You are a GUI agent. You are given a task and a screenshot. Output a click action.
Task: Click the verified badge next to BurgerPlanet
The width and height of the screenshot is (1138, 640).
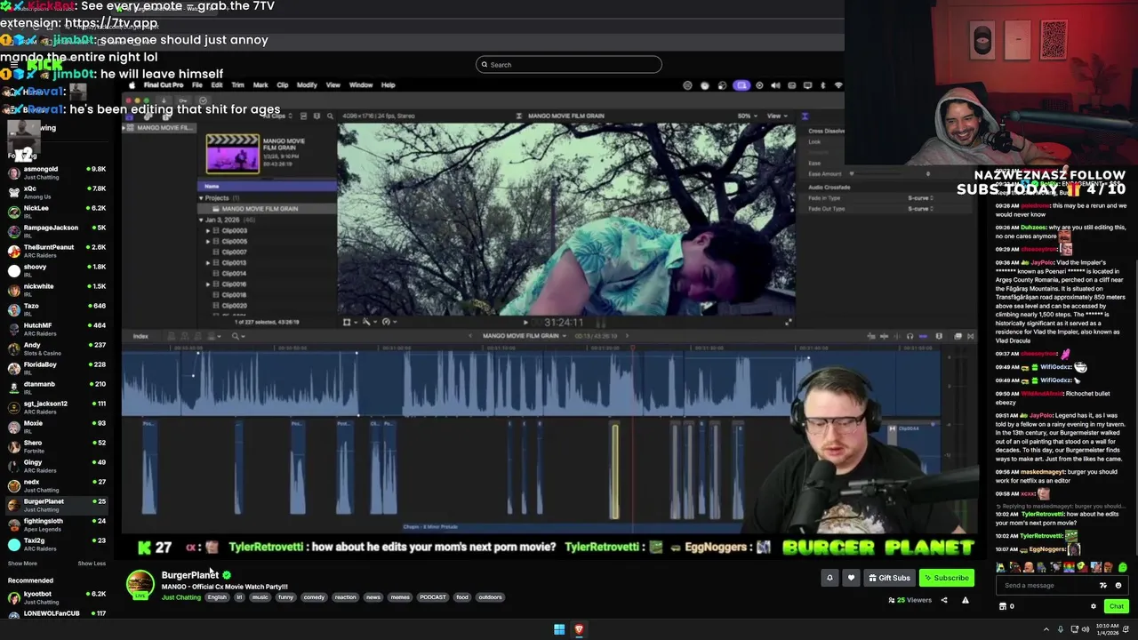[227, 575]
